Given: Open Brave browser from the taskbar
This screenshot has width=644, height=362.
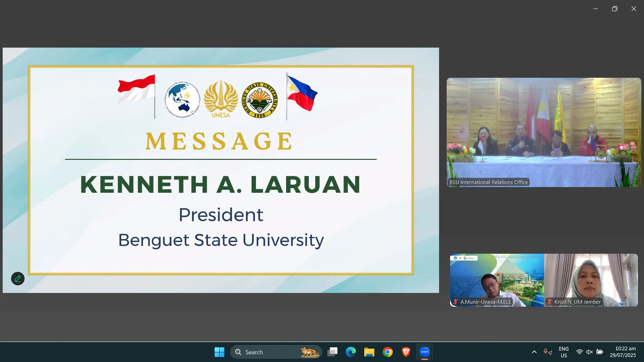Looking at the screenshot, I should point(406,352).
